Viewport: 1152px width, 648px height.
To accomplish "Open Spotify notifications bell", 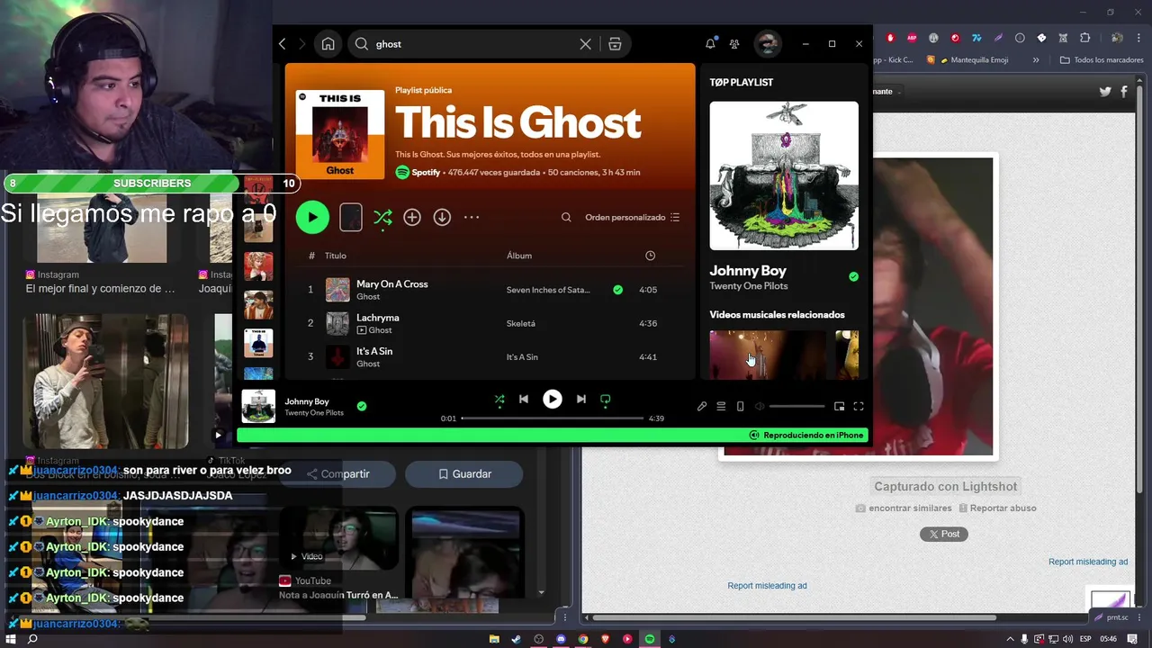I will tap(710, 43).
